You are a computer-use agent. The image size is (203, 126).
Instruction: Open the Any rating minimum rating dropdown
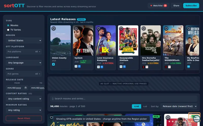(24, 110)
